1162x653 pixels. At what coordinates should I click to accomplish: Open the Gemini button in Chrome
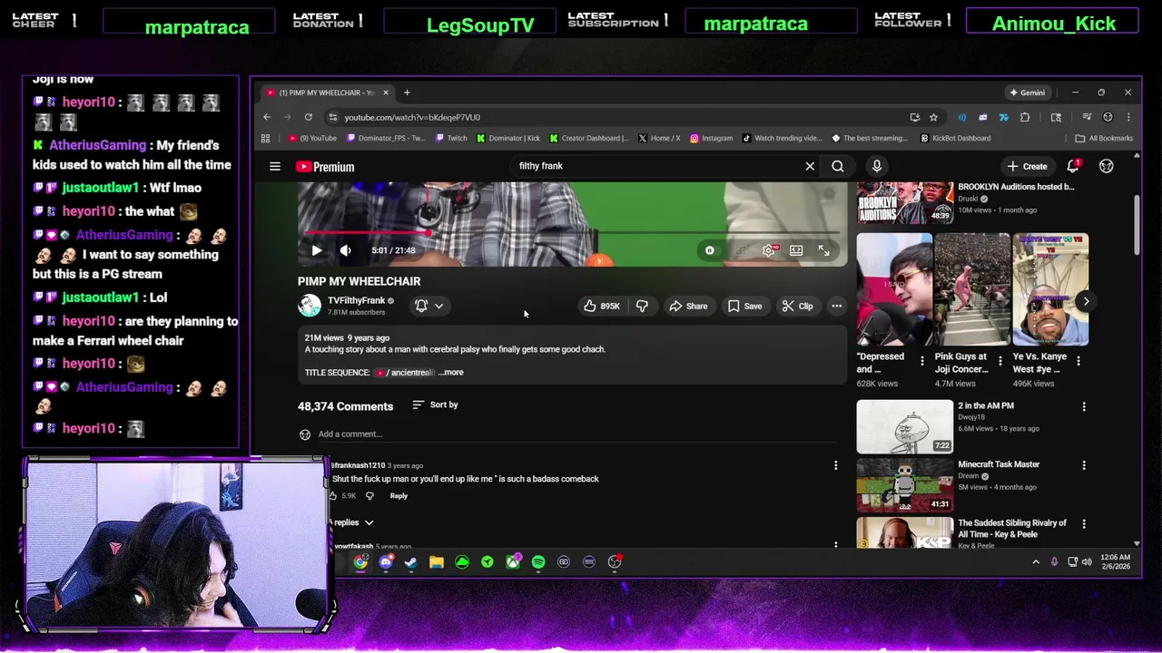coord(1027,93)
